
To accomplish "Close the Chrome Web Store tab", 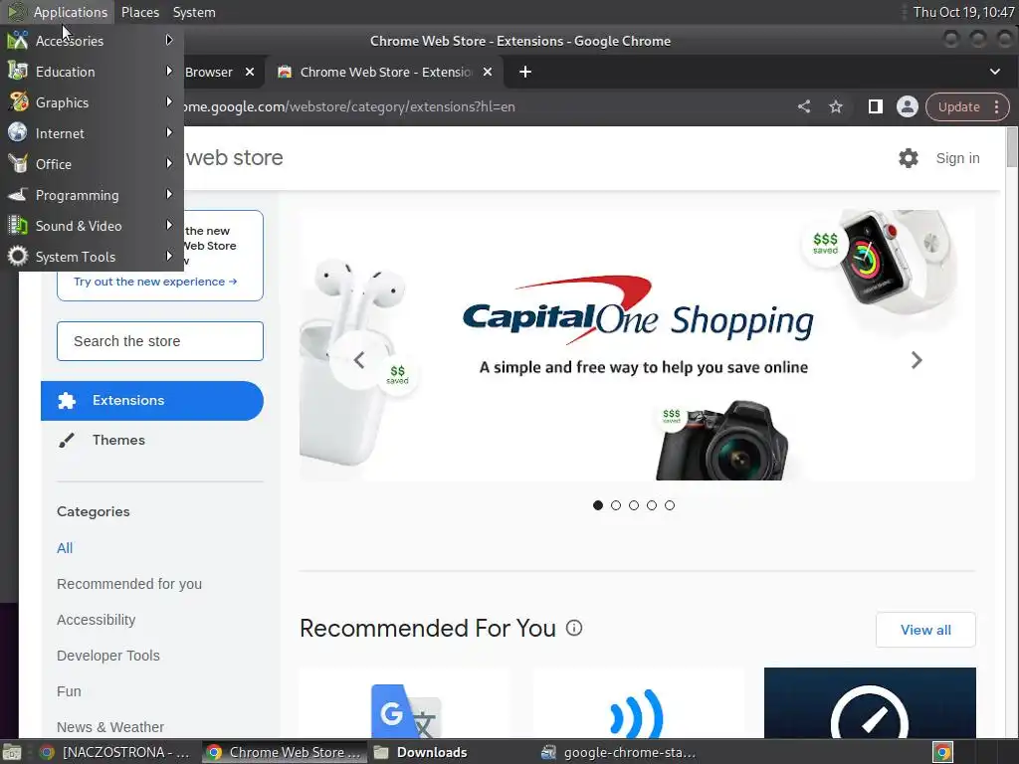I will click(x=488, y=72).
